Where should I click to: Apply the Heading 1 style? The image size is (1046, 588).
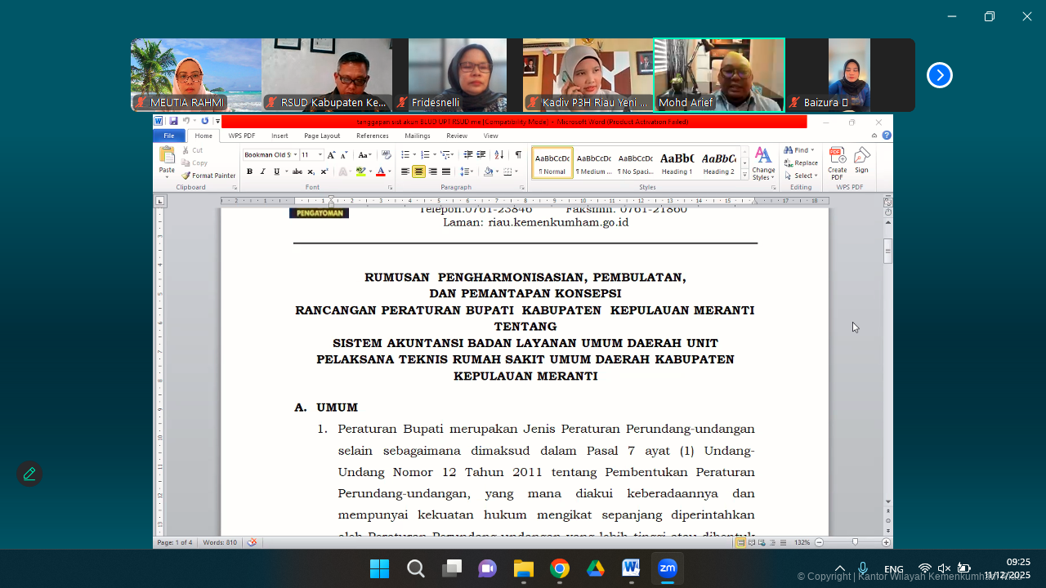click(x=677, y=163)
